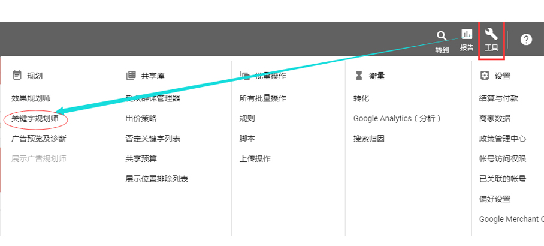The width and height of the screenshot is (544, 246).
Task: Open 效果规划师 under planning
Action: (x=31, y=98)
